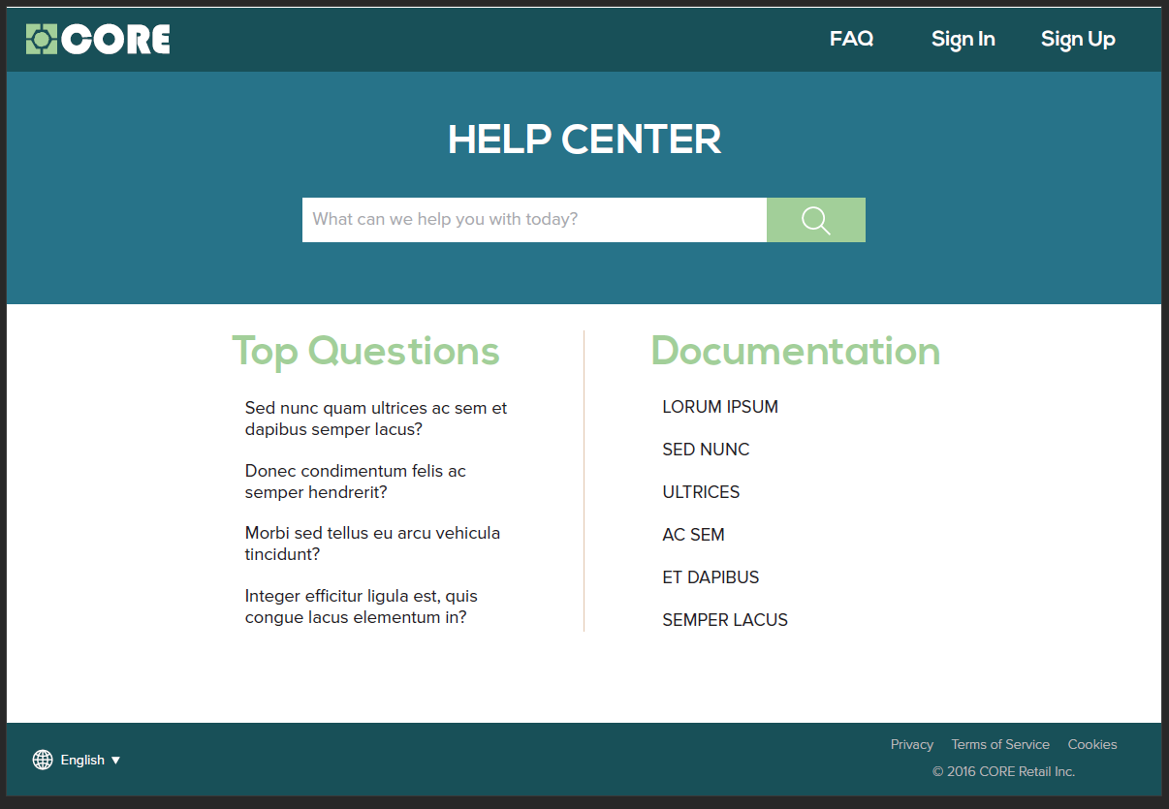This screenshot has height=809, width=1169.
Task: Select the Sign In menu option
Action: point(963,39)
